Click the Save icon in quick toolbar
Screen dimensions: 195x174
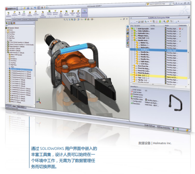pyautogui.click(x=28, y=8)
